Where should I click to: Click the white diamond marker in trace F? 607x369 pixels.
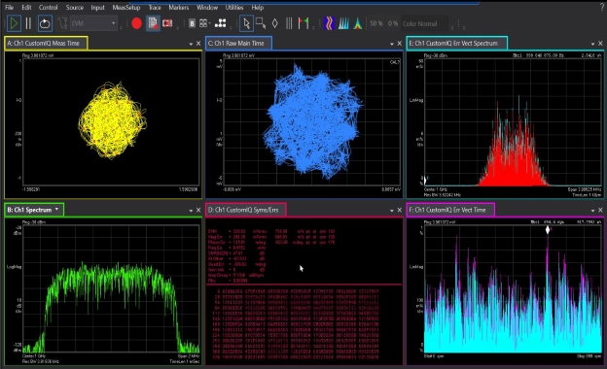(548, 230)
